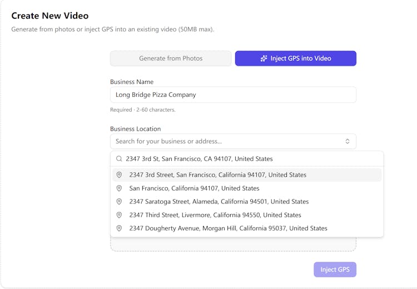Click the pin icon beside 2347 Dougherty Avenue
This screenshot has width=417, height=289.
coord(119,228)
